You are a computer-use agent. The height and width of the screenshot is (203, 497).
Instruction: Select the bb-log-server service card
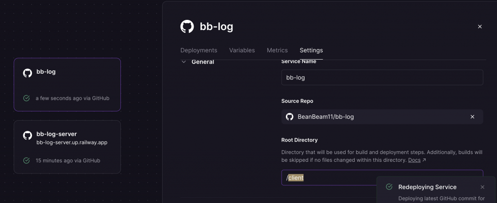pyautogui.click(x=67, y=147)
